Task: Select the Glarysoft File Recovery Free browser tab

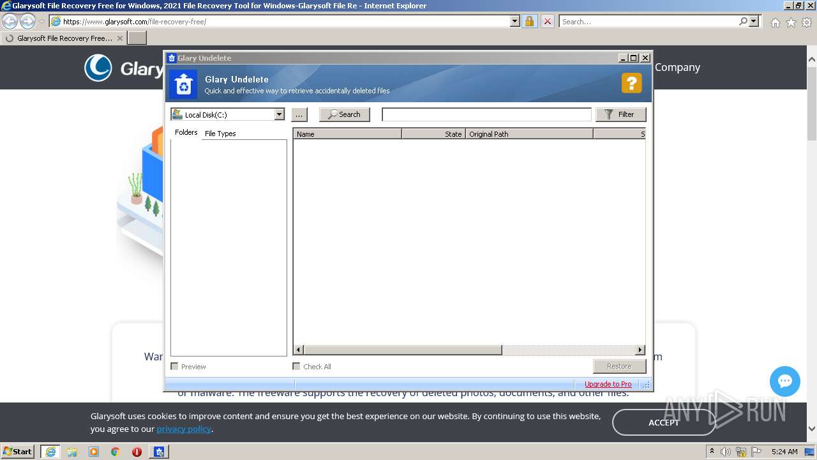Action: click(x=63, y=38)
